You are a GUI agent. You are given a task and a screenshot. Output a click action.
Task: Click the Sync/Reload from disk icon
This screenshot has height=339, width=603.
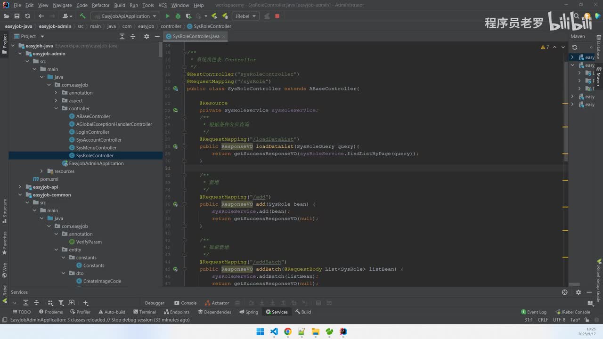click(27, 16)
